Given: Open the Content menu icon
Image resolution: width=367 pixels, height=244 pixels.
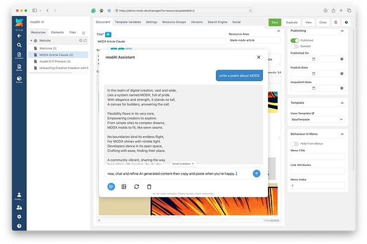Looking at the screenshot, I should (x=19, y=56).
